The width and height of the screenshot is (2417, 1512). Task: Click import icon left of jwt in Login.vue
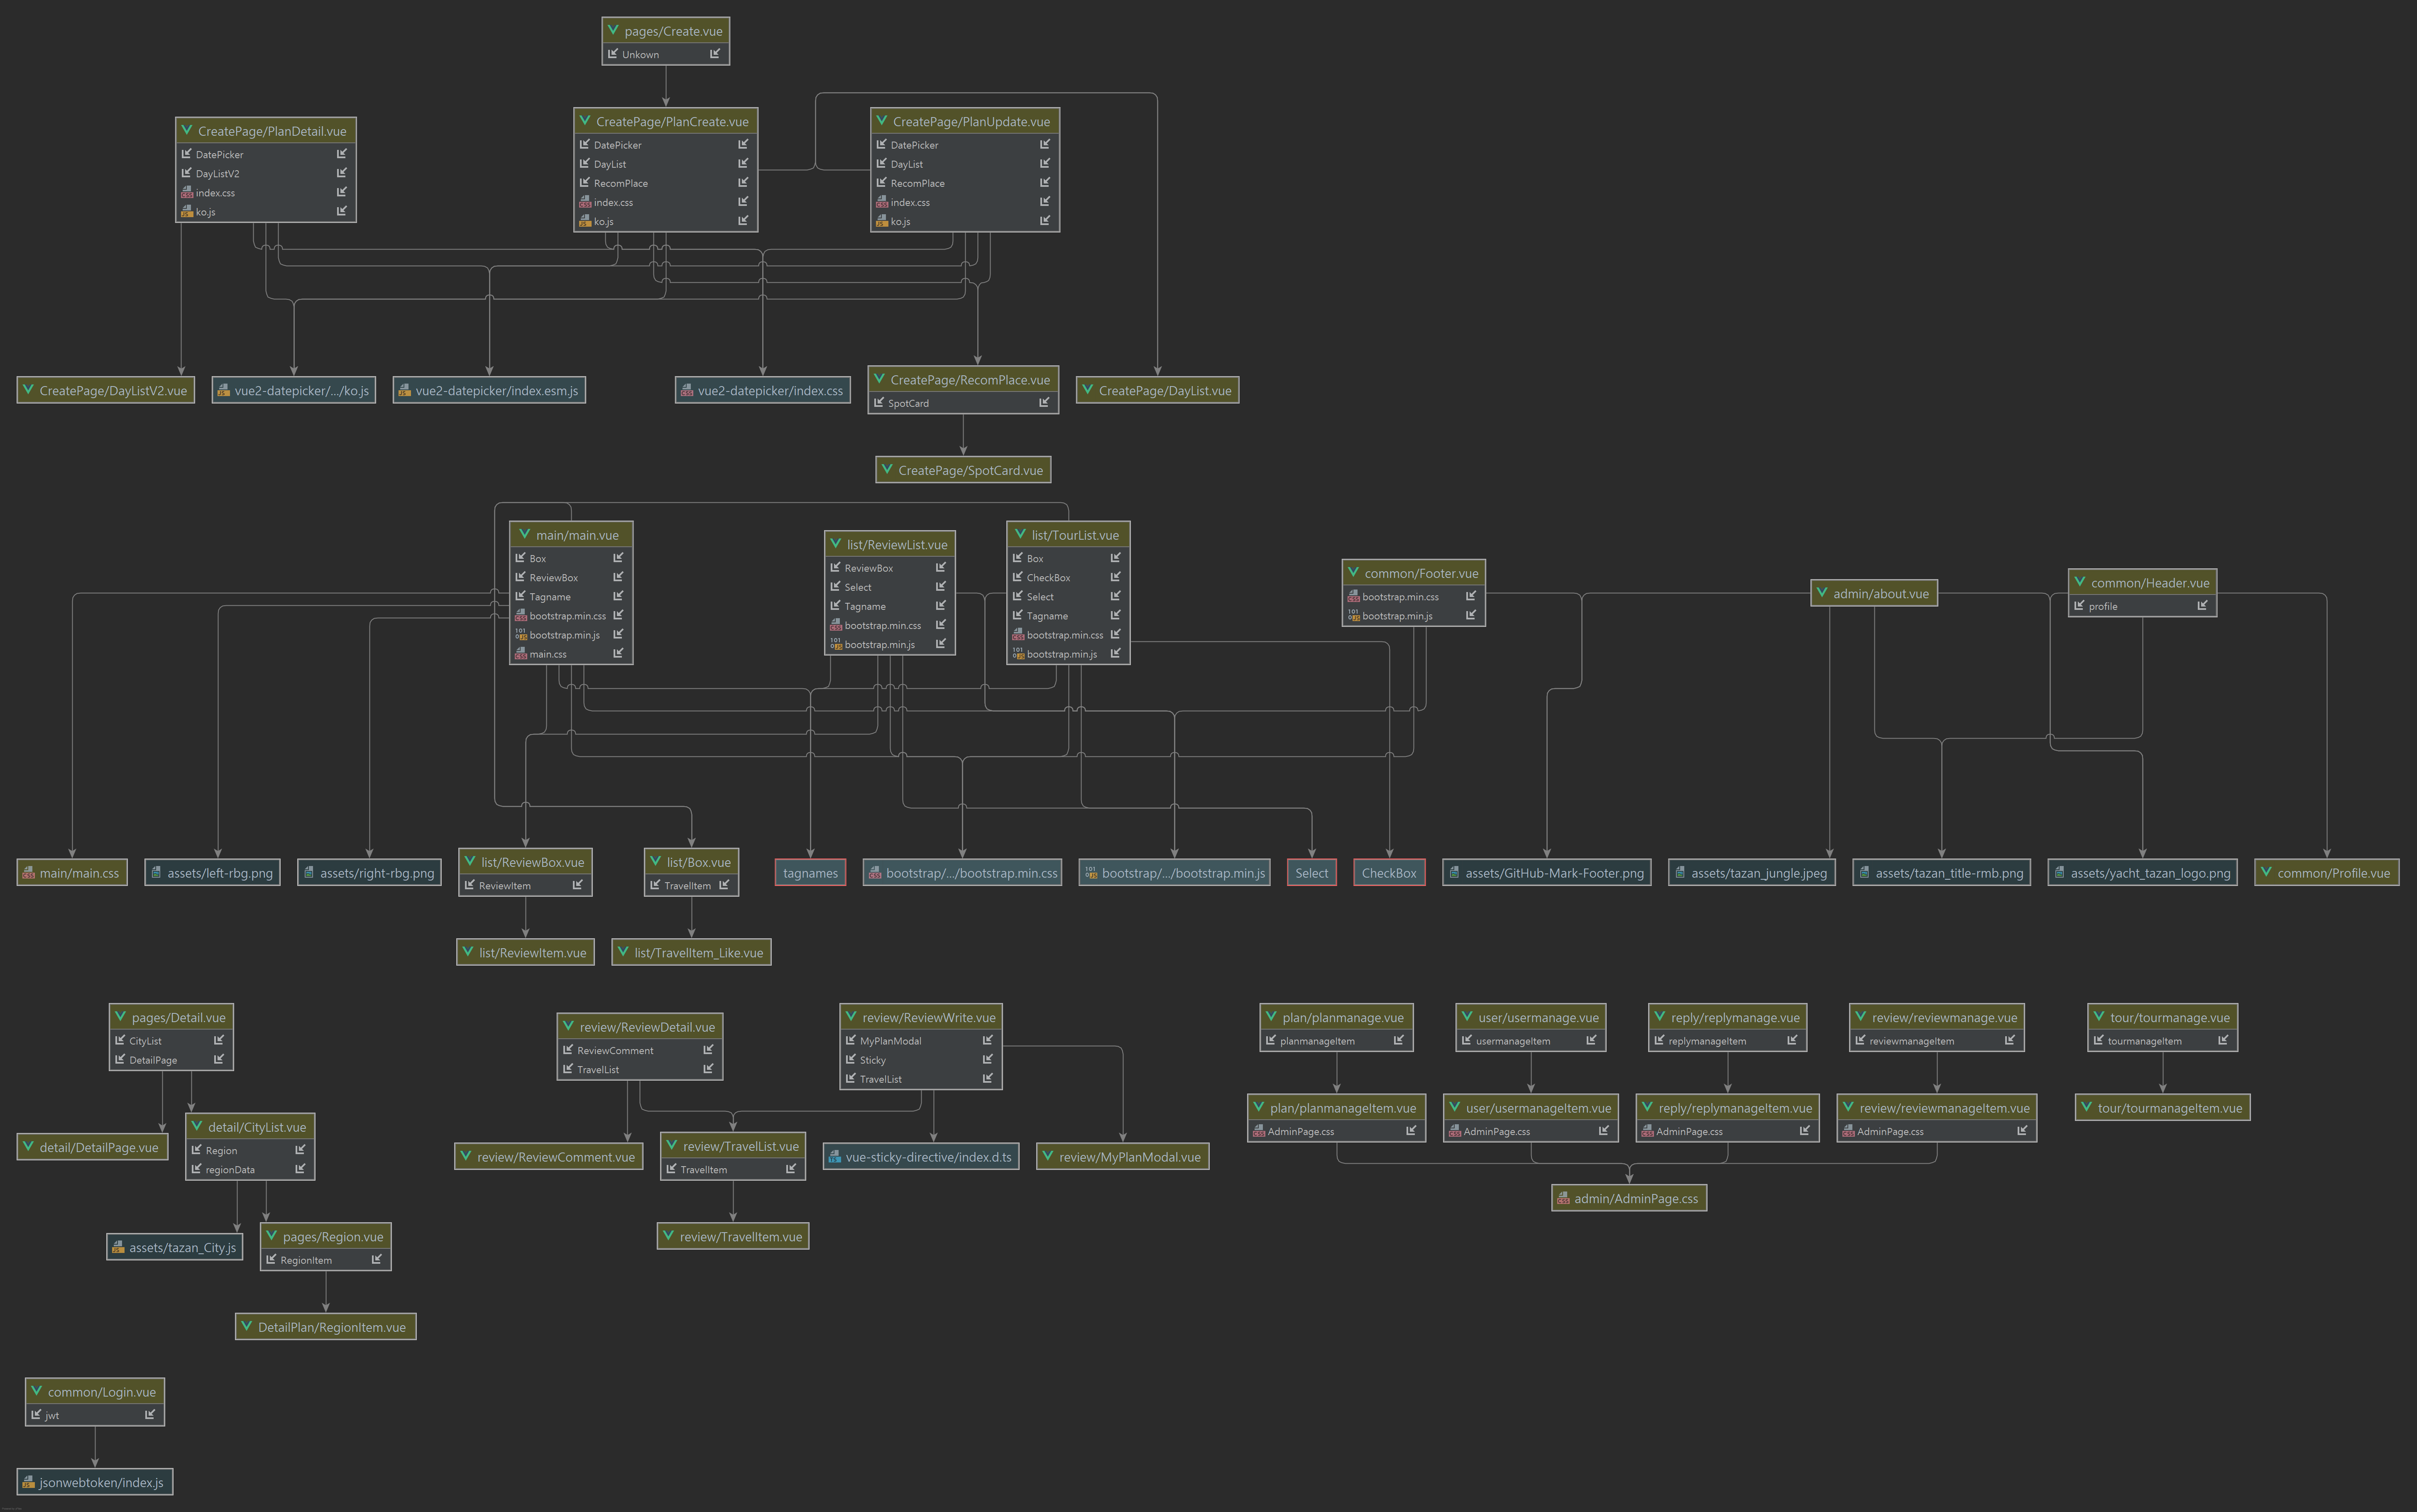click(36, 1415)
